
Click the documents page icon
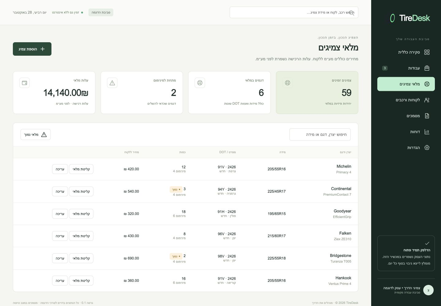coord(427,116)
